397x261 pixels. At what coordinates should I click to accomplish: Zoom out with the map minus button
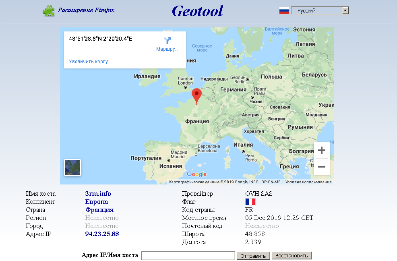point(321,166)
